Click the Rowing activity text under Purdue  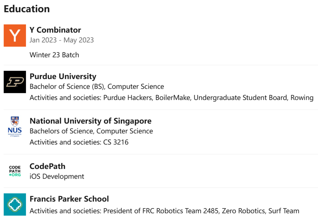[302, 98]
